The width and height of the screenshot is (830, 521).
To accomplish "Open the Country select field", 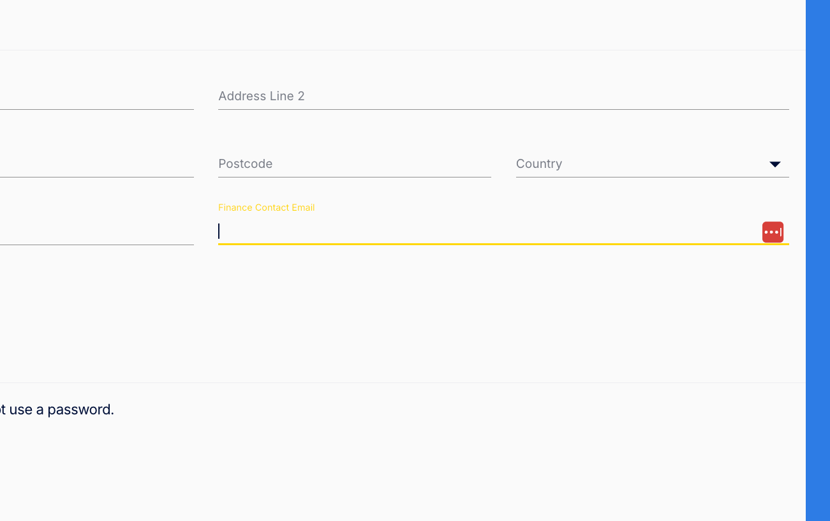I will [x=652, y=164].
